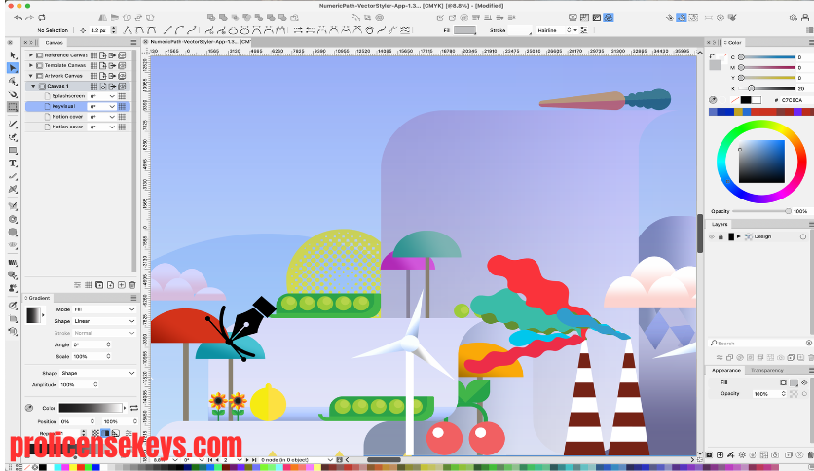Click Gradient Angle value field
The width and height of the screenshot is (814, 471).
tap(90, 344)
